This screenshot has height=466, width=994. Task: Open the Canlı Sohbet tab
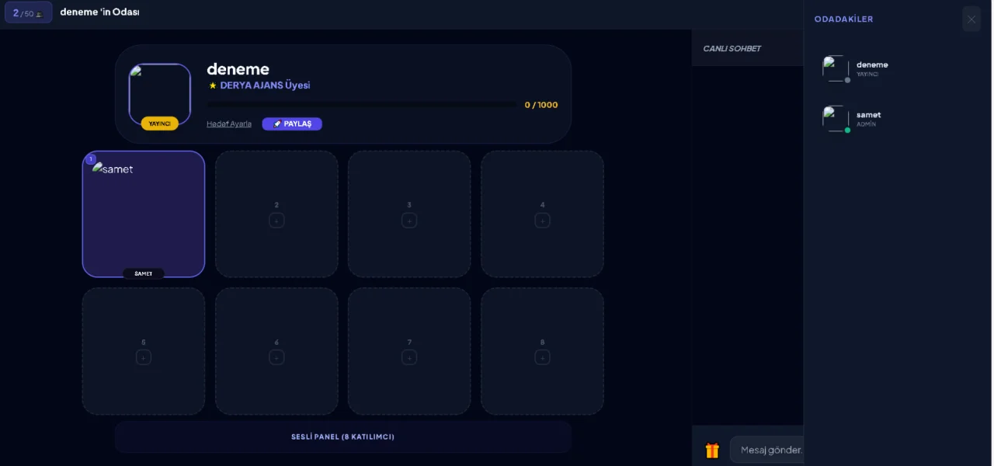pos(732,48)
